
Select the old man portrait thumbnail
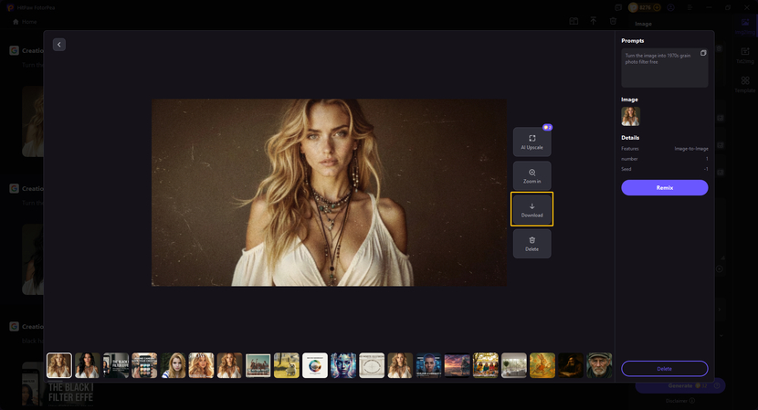coord(599,365)
